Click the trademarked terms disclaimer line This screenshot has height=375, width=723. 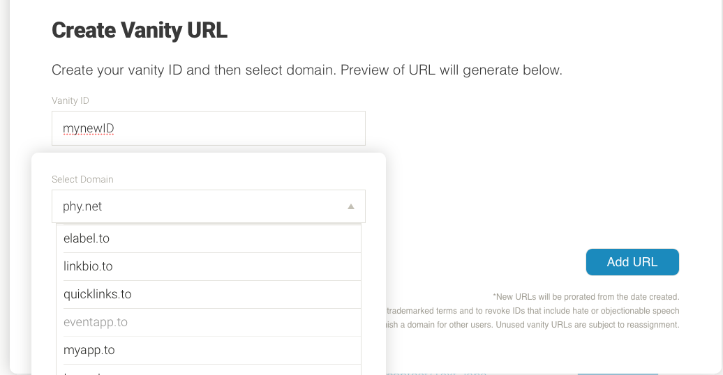[532, 311]
